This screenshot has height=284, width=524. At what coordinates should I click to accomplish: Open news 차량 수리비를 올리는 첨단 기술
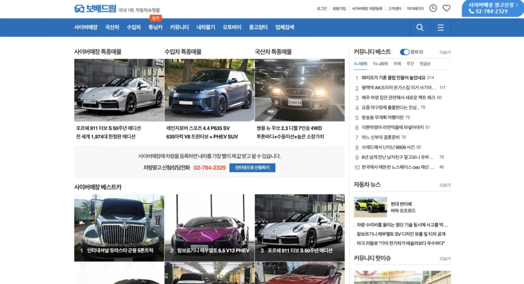(x=402, y=225)
